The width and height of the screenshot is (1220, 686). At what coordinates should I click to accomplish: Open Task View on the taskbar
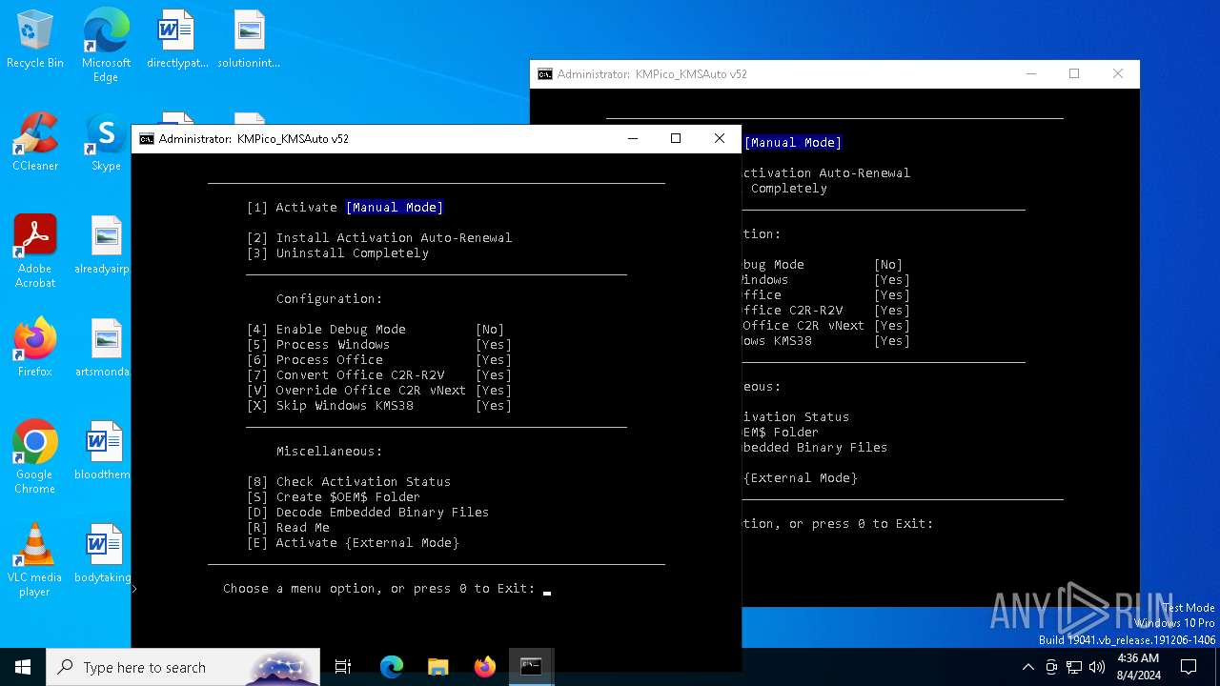pyautogui.click(x=343, y=667)
